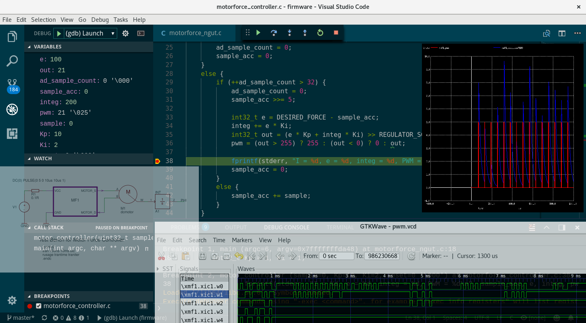Select signal \xmf1.xic1.w0 in GTKWave
This screenshot has height=323, width=586.
[205, 287]
